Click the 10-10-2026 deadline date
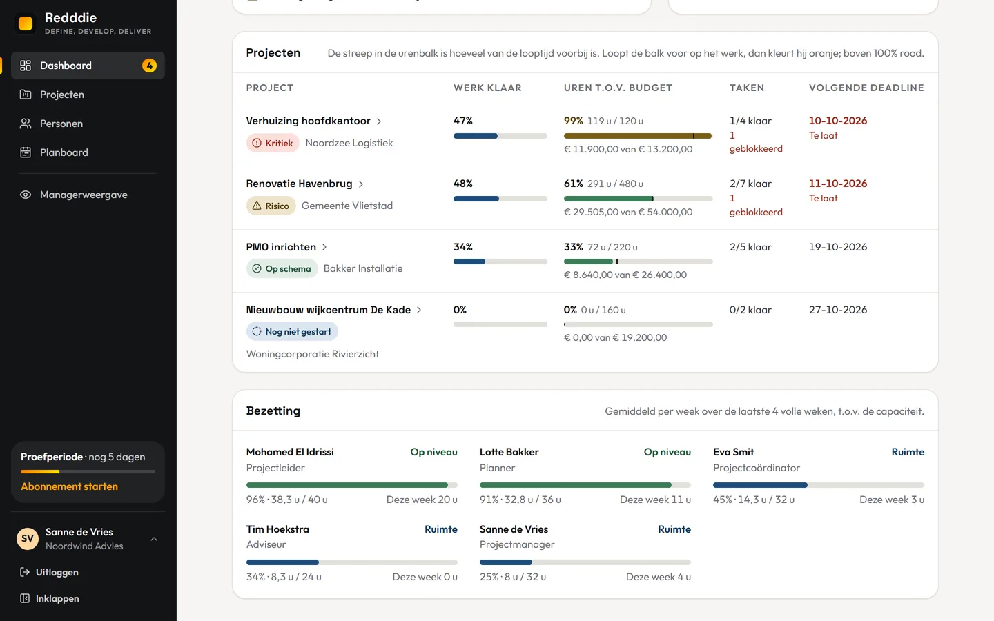Viewport: 994px width, 621px height. (838, 121)
